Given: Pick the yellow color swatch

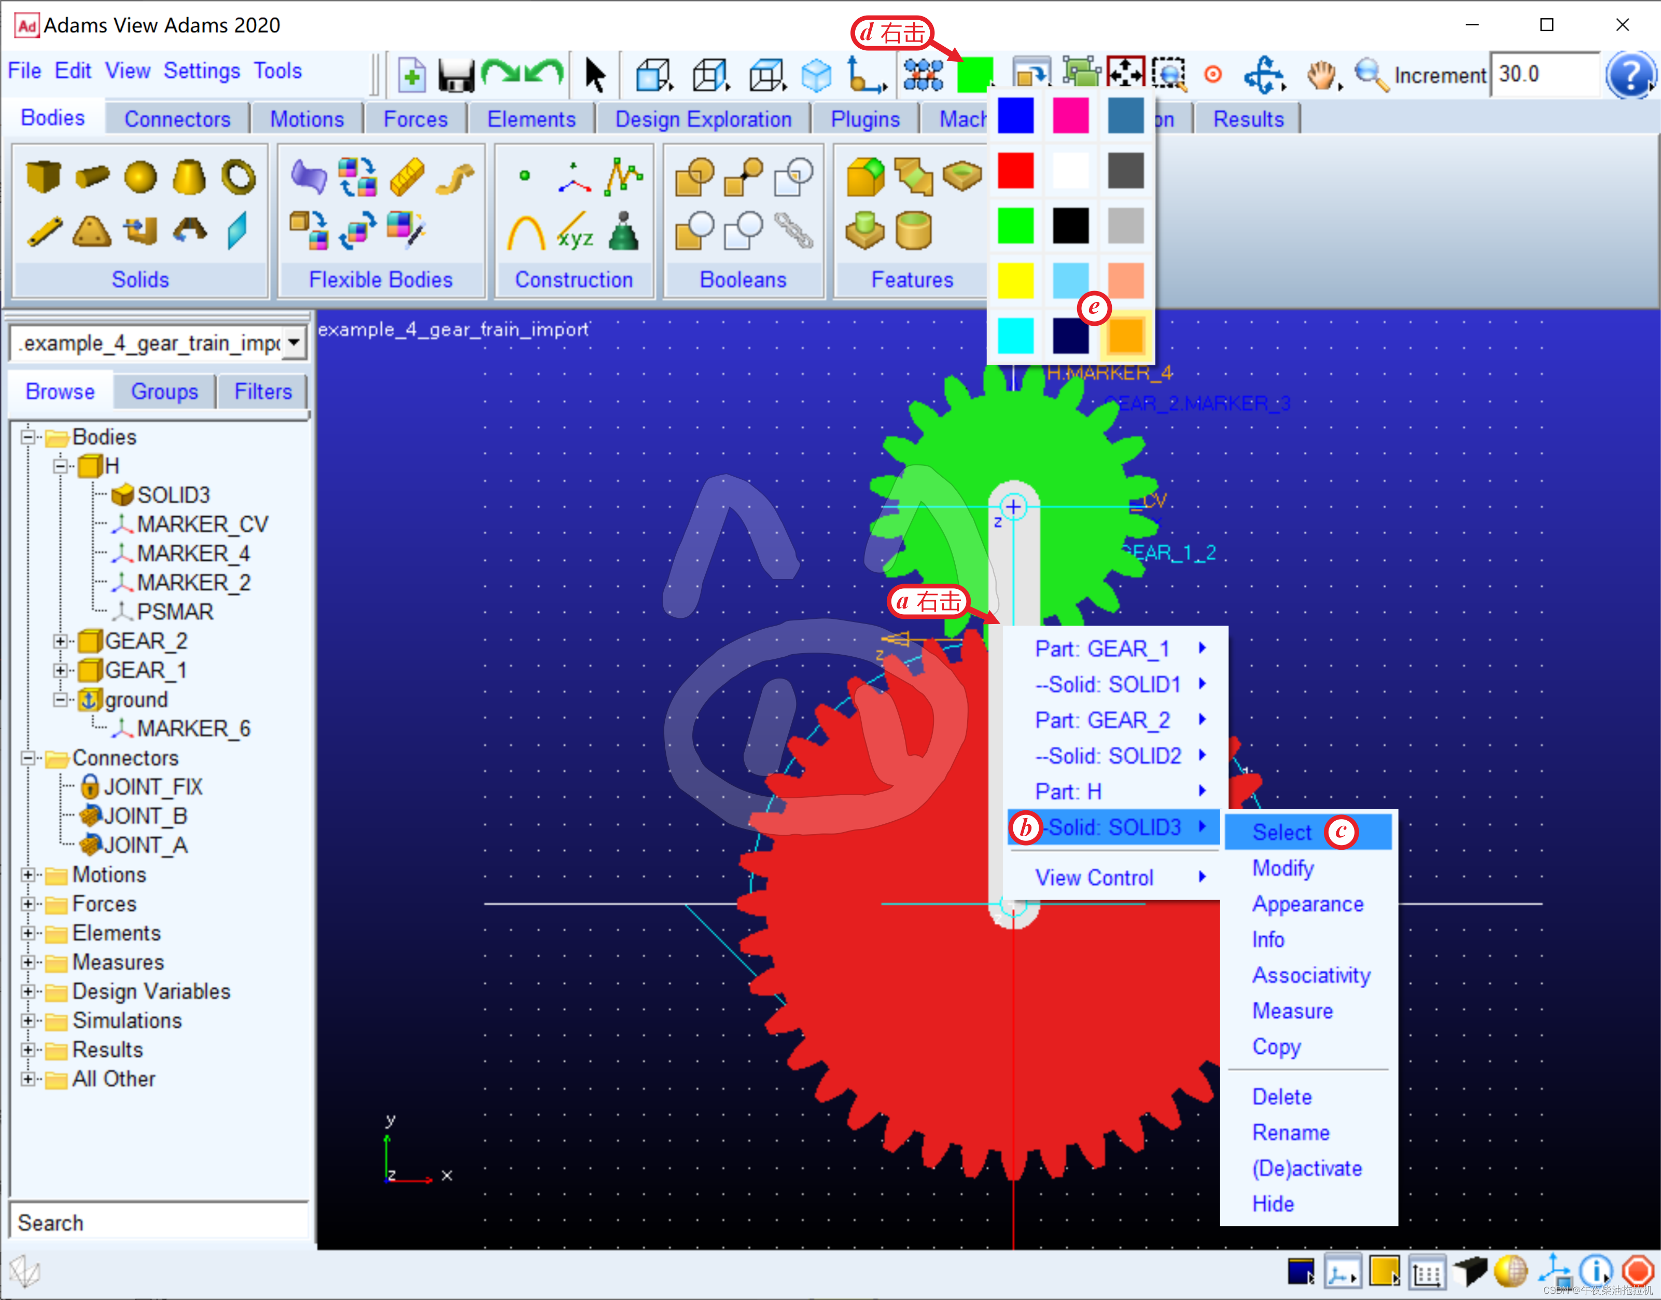Looking at the screenshot, I should click(x=1015, y=281).
